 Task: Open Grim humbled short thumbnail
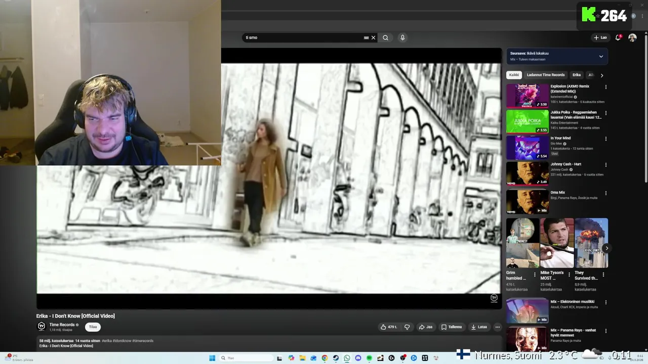click(522, 243)
